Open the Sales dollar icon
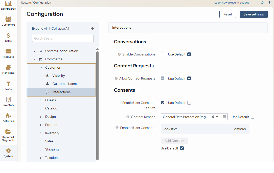274x173 pixels. point(8,36)
